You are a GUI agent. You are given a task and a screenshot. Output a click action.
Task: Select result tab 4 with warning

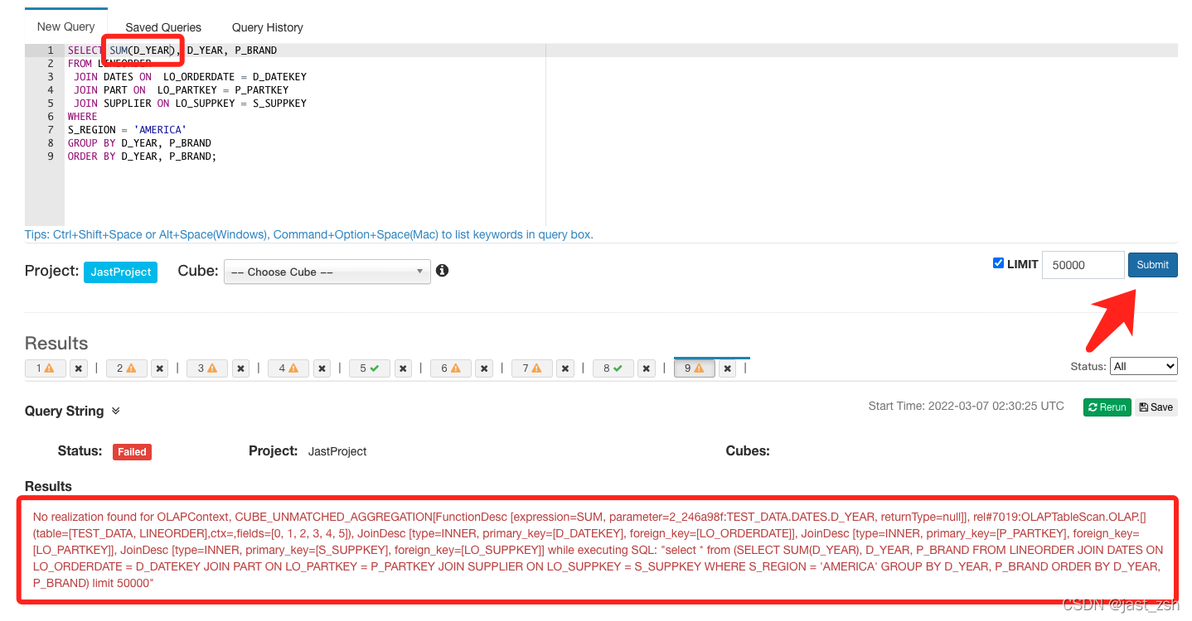[x=288, y=368]
